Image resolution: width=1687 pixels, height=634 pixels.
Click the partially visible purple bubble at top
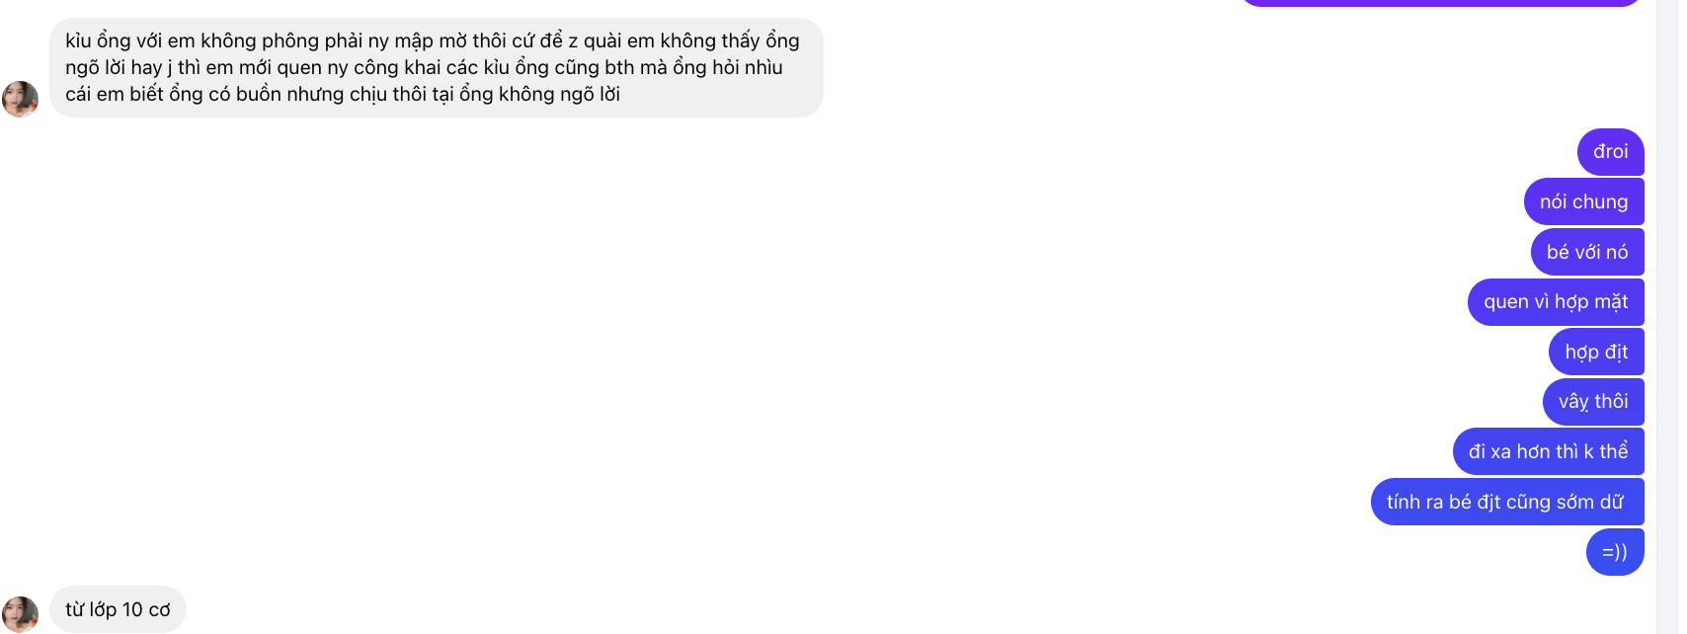[1440, 3]
